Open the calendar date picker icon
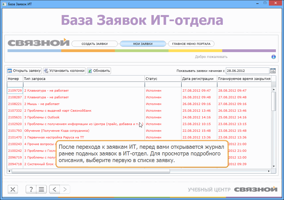The image size is (284, 200). (x=273, y=71)
